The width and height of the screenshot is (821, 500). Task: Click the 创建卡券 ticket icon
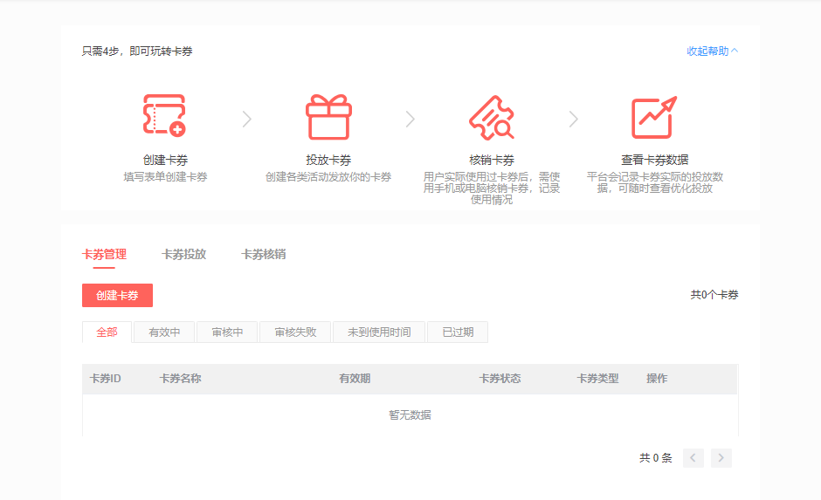pyautogui.click(x=164, y=116)
